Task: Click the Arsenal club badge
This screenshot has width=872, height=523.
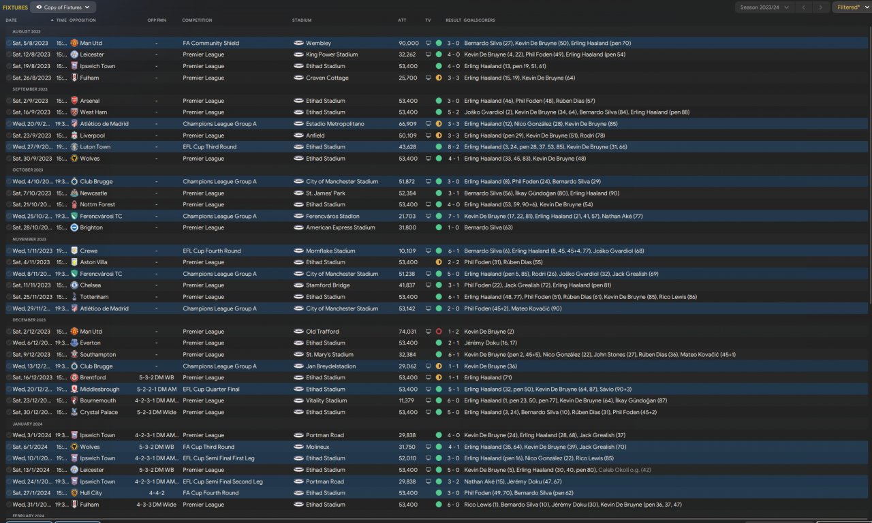Action: click(74, 101)
